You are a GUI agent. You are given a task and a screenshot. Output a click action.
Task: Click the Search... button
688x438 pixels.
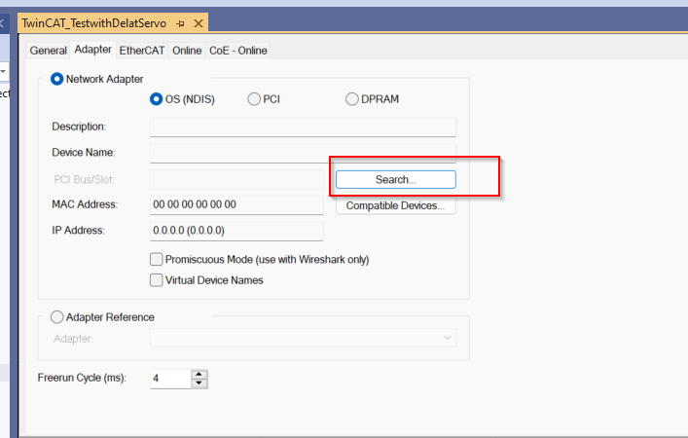pos(396,179)
